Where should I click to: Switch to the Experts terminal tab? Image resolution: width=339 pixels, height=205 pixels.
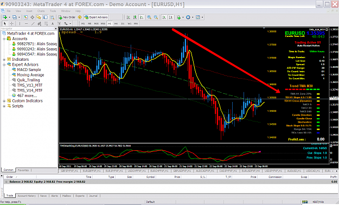tap(80, 196)
